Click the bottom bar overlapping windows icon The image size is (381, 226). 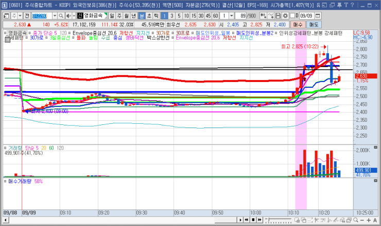click(304, 220)
